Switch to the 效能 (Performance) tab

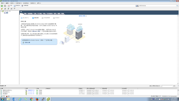pyautogui.click(x=44, y=14)
